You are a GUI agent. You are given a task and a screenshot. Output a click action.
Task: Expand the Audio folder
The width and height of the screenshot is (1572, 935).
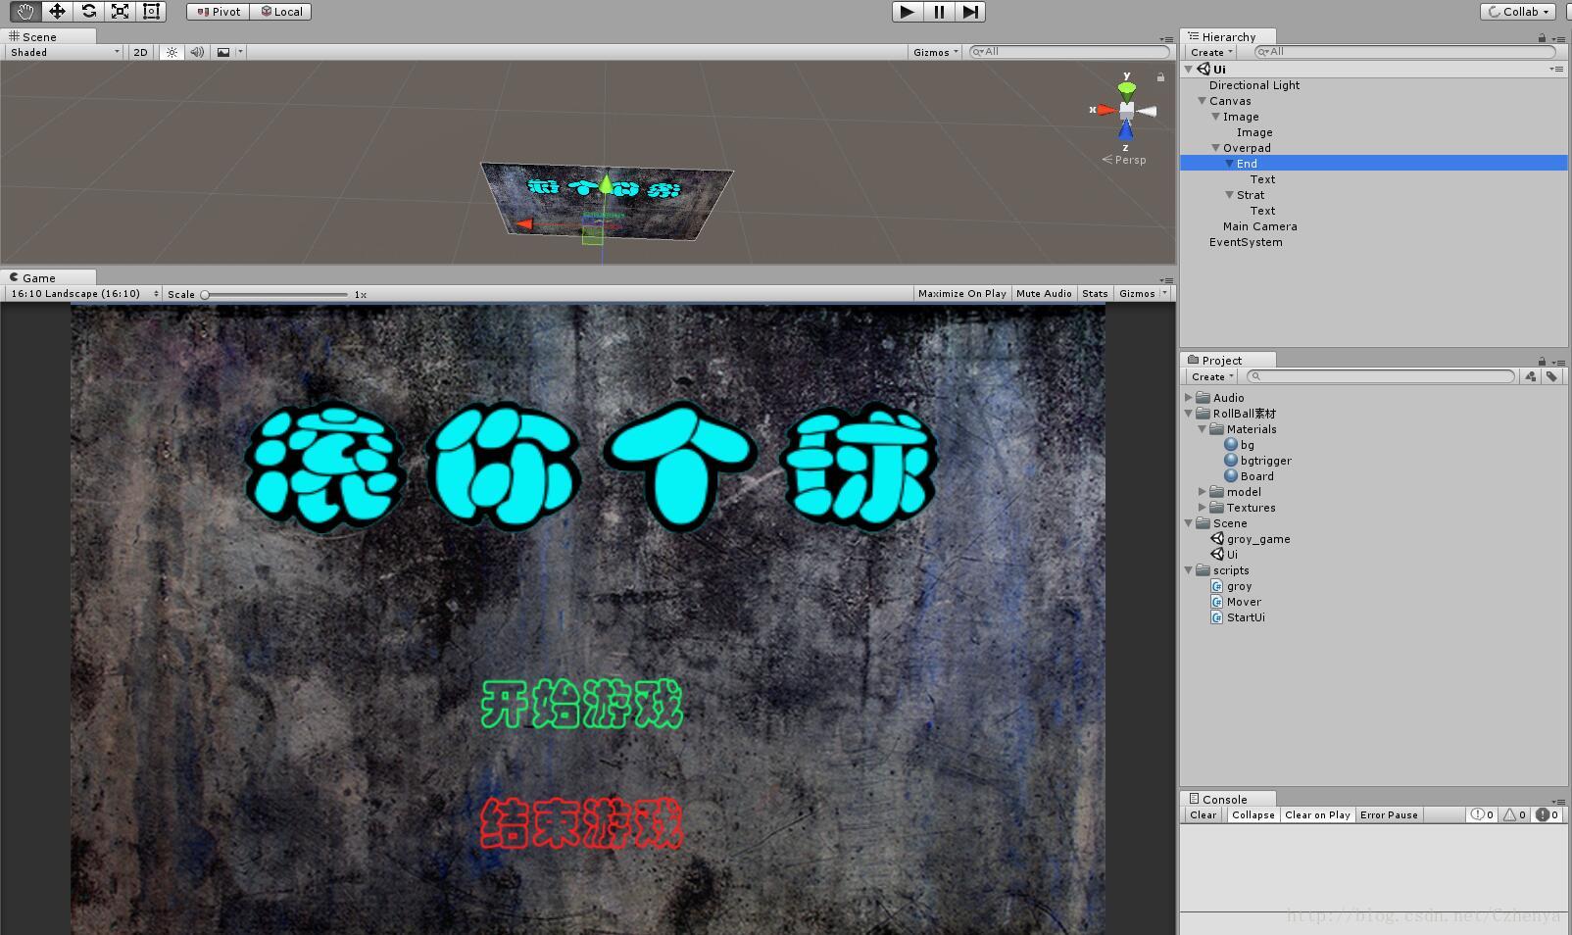click(1189, 398)
